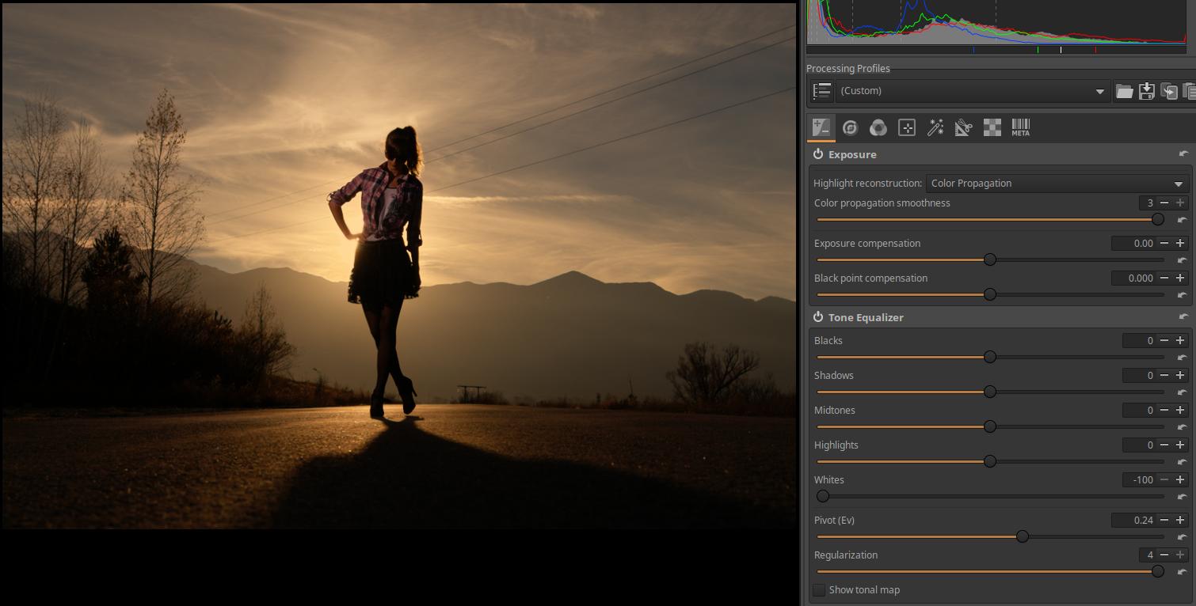Open Highlight reconstruction Color Propagation dropdown

pyautogui.click(x=1057, y=184)
